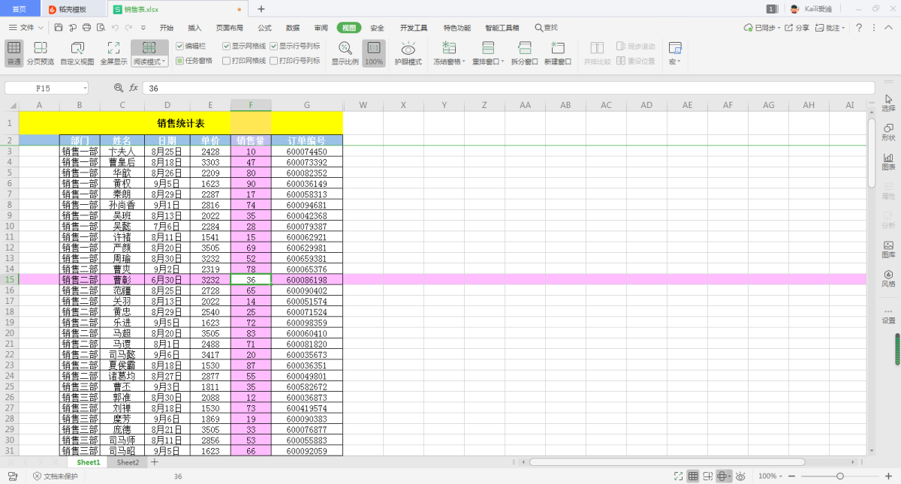Screen dimensions: 901x484
Task: Click the 显示比例 zoom ratio icon
Action: [x=345, y=48]
